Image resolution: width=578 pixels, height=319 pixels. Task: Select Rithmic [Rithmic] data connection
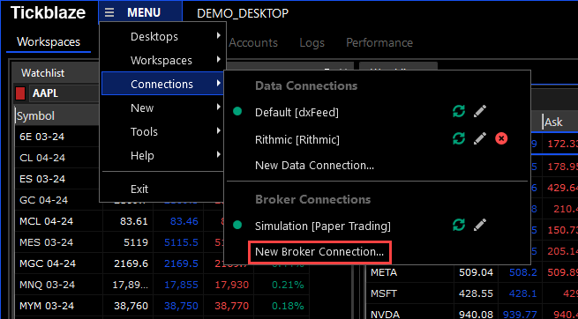(297, 140)
